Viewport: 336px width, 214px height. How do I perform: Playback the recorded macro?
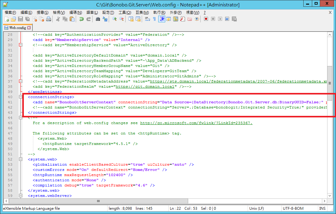click(x=220, y=19)
